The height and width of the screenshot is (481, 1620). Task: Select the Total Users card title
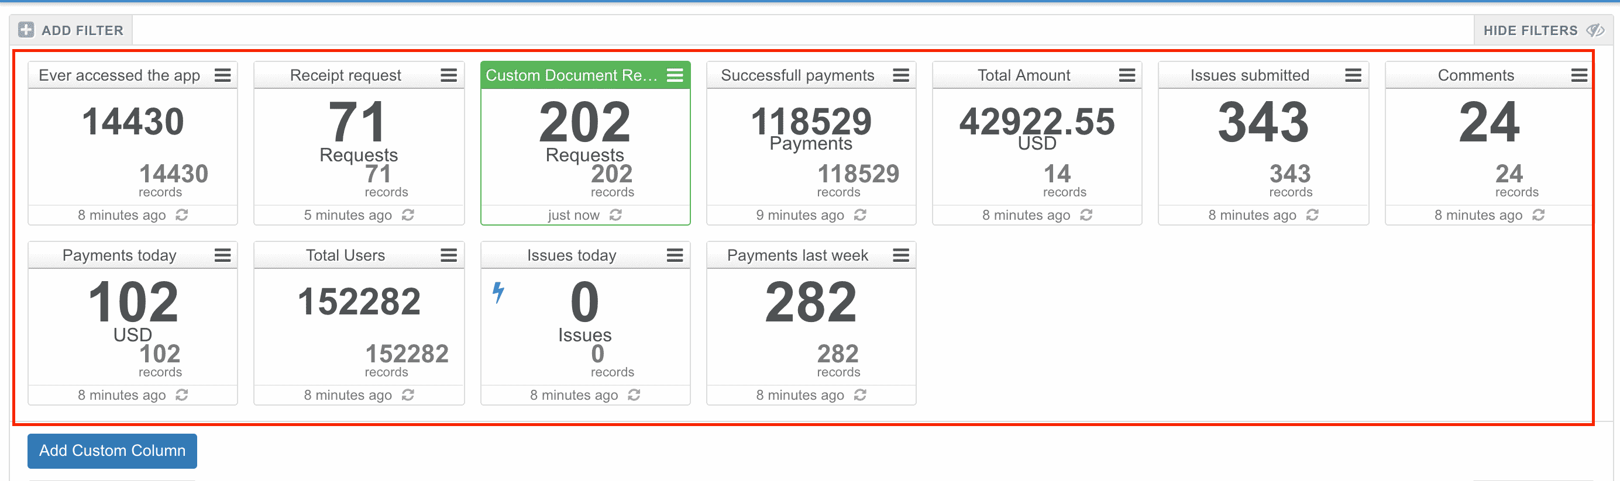coord(345,255)
